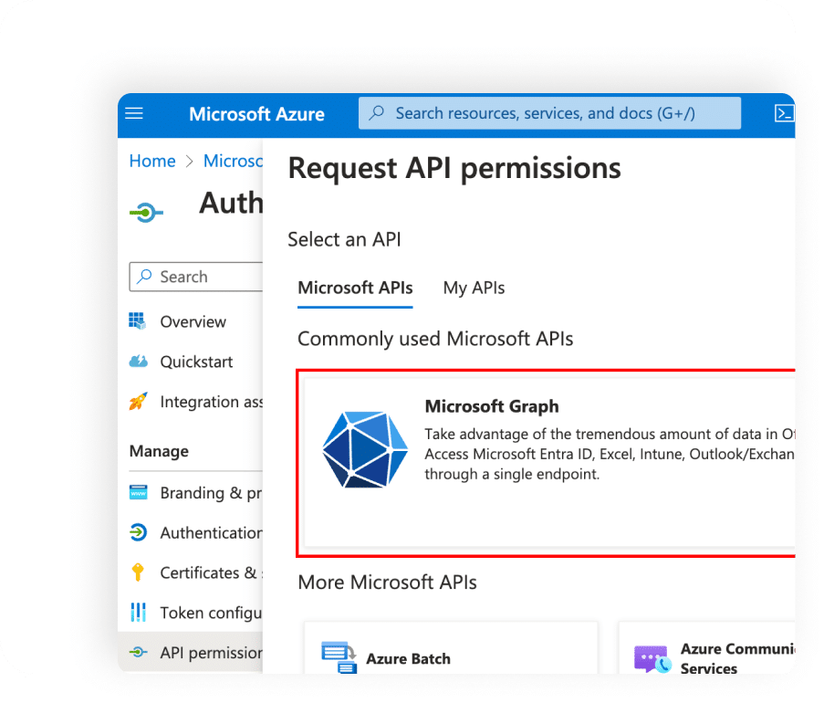Open the hamburger portal menu
This screenshot has width=824, height=703.
134,114
